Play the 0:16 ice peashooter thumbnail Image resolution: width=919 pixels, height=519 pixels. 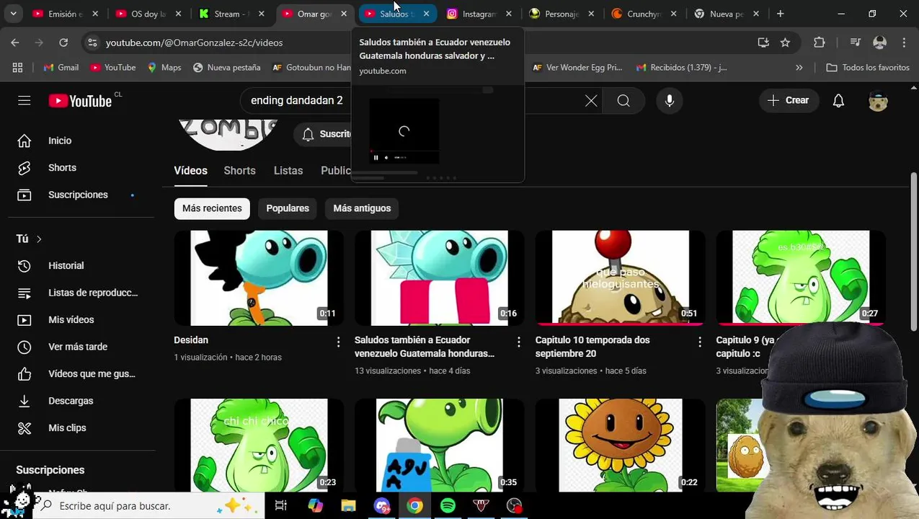(x=440, y=278)
